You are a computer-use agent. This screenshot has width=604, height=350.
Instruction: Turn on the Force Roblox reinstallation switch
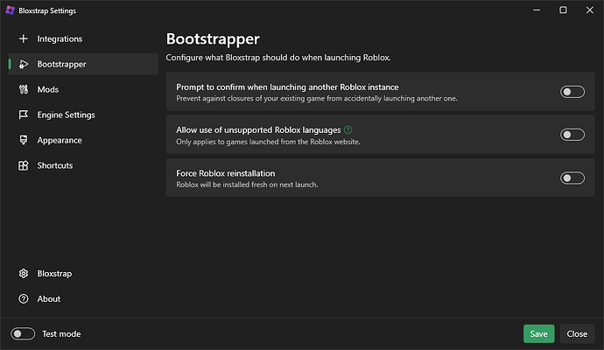click(572, 178)
